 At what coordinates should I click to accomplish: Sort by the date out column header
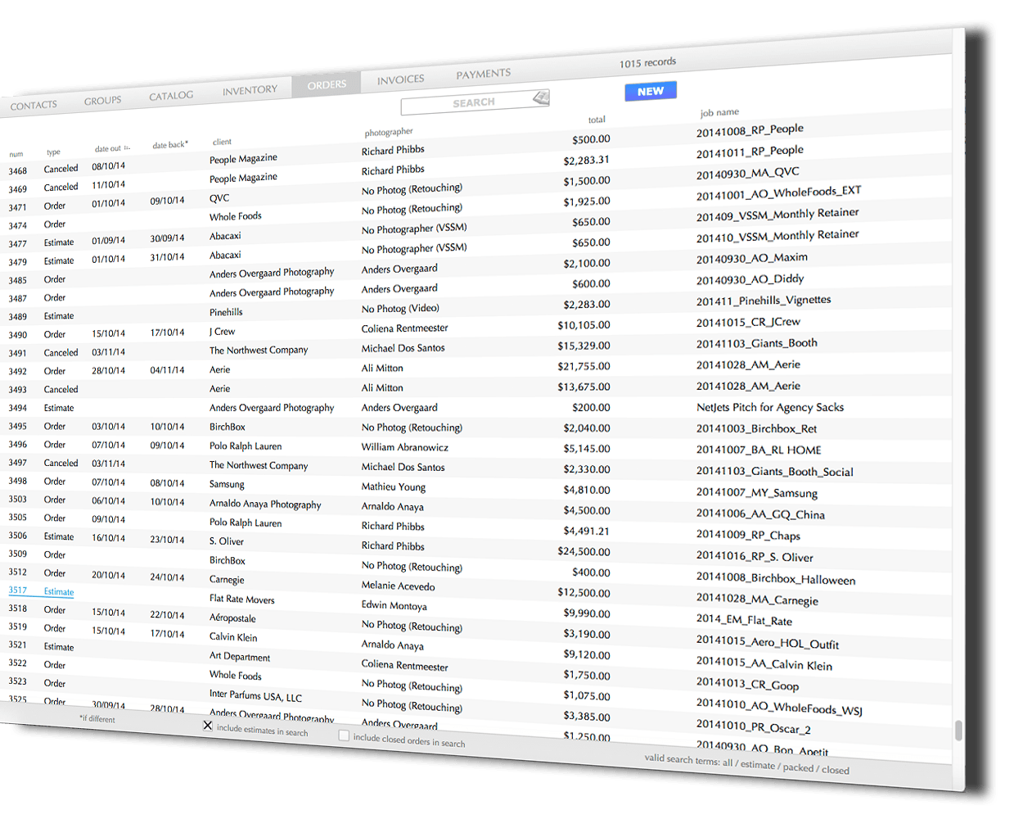[107, 149]
